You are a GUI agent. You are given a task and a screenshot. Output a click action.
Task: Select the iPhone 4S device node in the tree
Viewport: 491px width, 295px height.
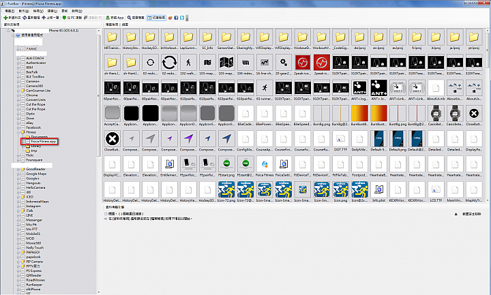(63, 31)
